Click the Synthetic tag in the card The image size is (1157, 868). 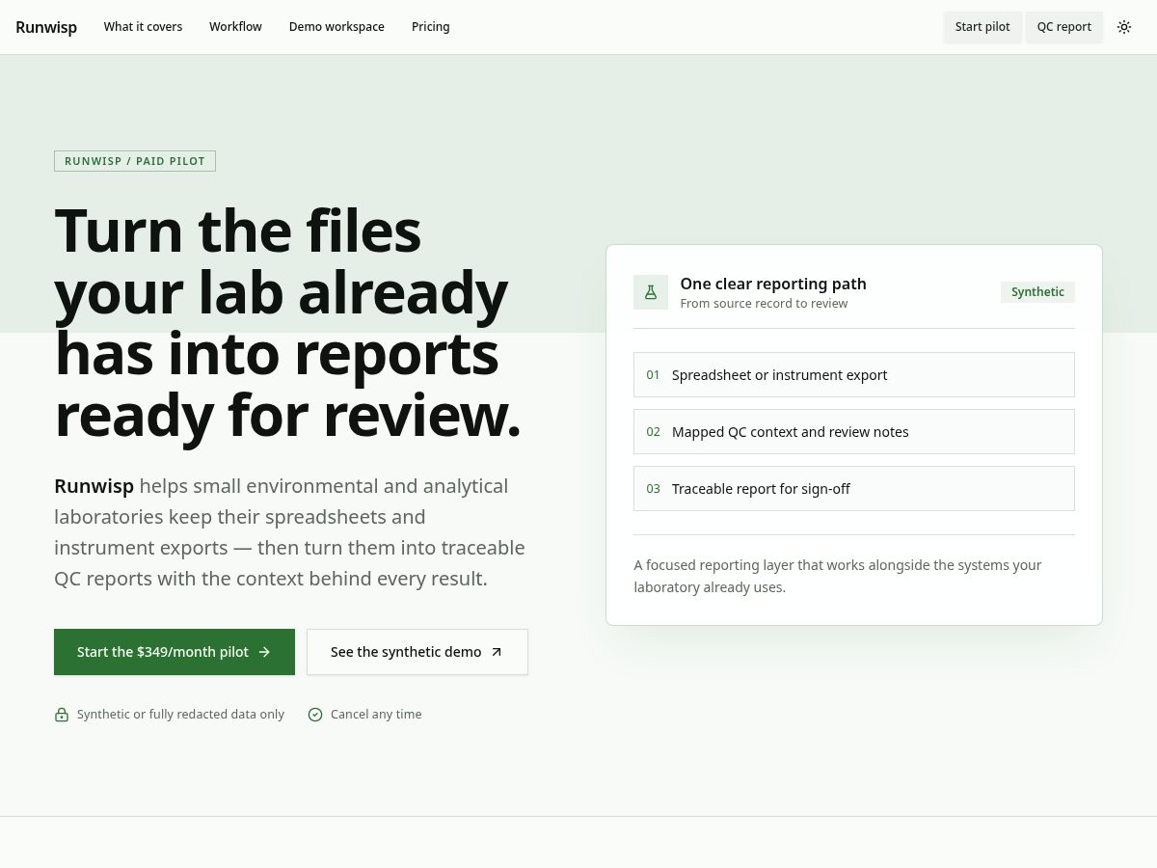tap(1037, 292)
